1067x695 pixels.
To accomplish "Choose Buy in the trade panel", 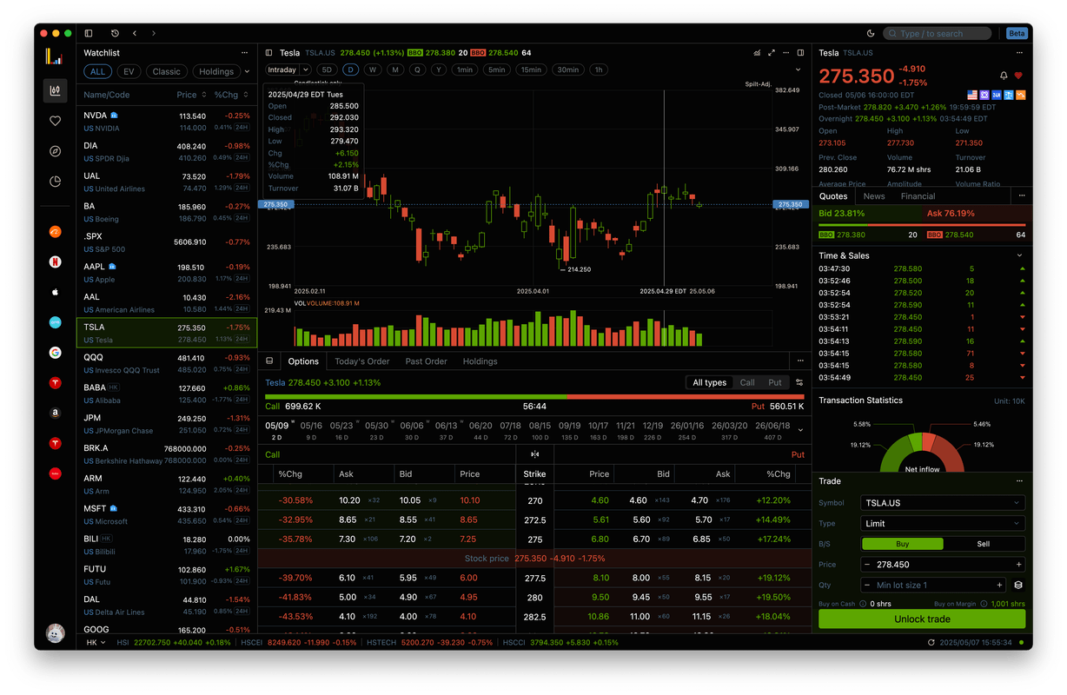I will (902, 544).
